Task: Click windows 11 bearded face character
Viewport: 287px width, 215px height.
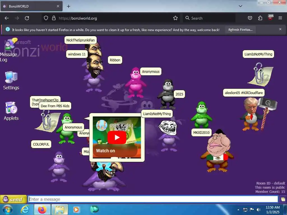Action: pyautogui.click(x=94, y=73)
